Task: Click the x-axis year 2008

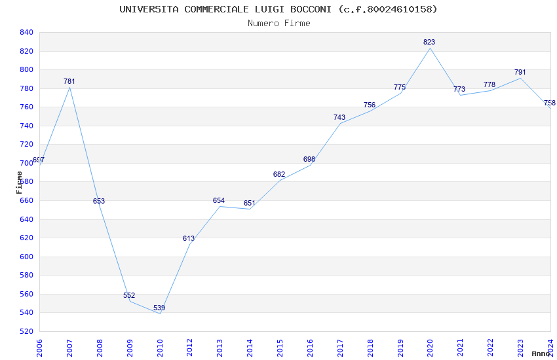Action: pos(100,348)
